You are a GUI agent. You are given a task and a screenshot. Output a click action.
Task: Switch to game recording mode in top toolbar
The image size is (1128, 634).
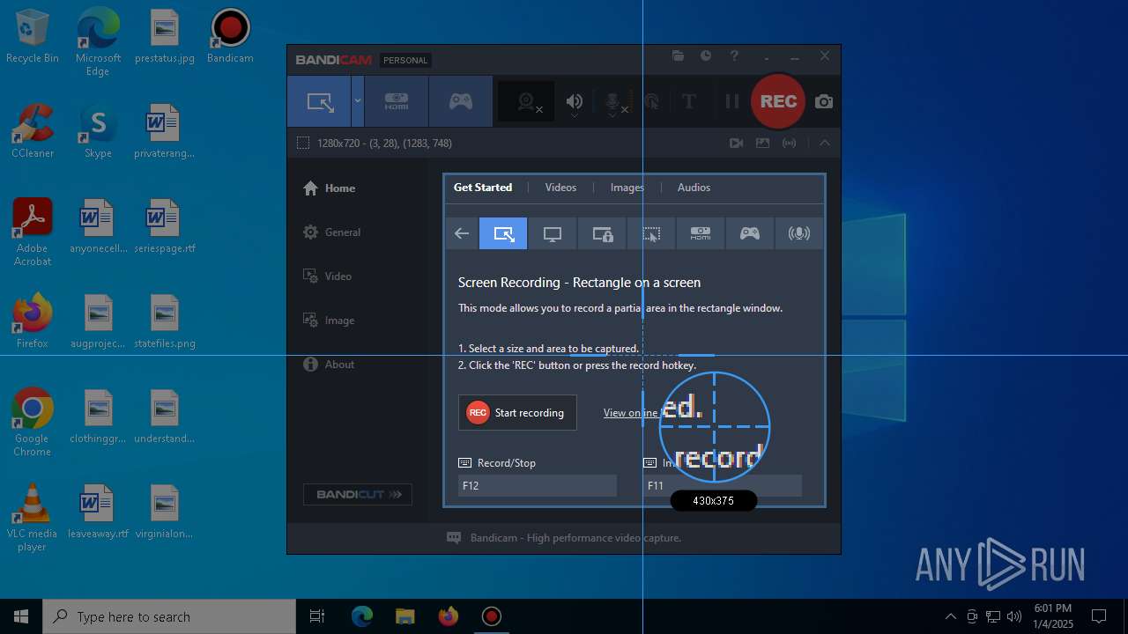461,101
